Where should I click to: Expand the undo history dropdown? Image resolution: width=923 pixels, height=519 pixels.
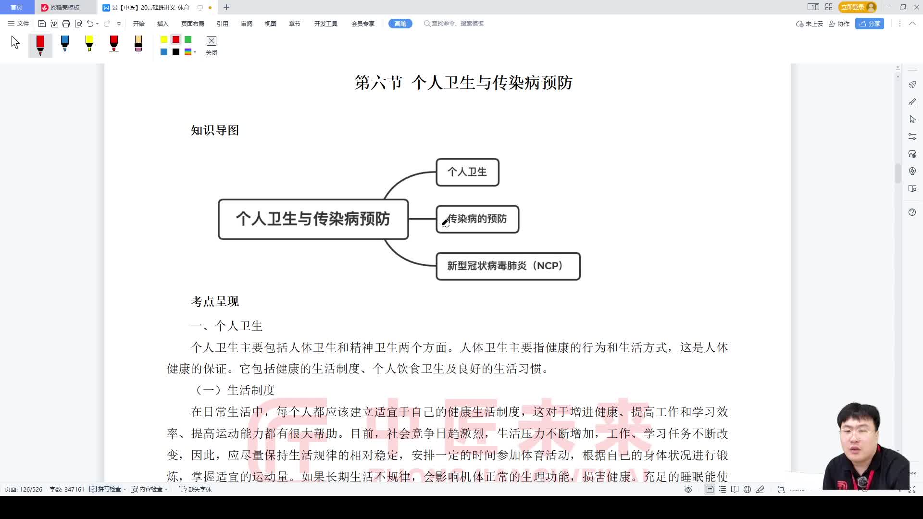(97, 23)
